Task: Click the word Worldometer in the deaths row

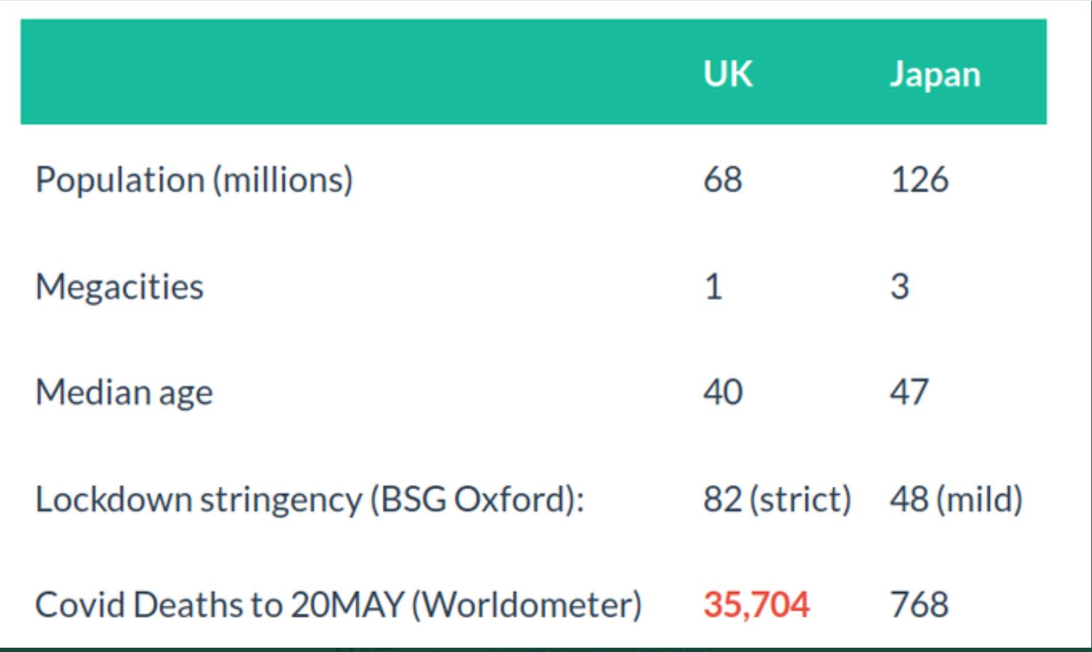Action: (x=527, y=605)
